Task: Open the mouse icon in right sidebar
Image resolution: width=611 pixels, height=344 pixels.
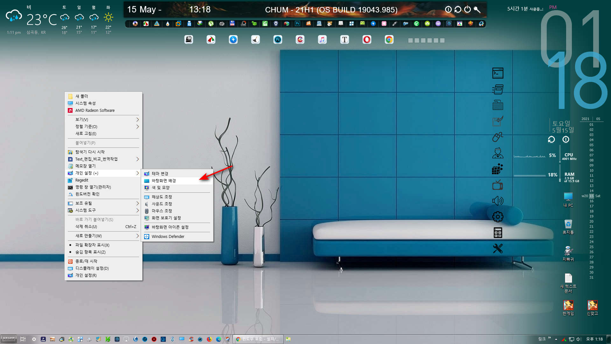Action: pos(498,137)
